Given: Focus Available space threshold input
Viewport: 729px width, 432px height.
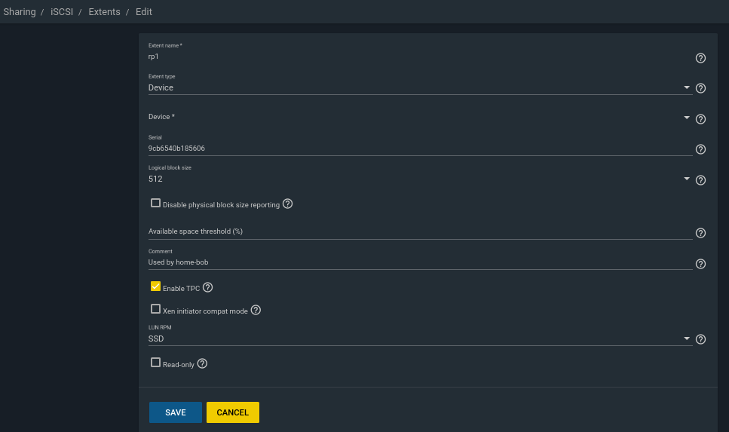Looking at the screenshot, I should pos(420,231).
